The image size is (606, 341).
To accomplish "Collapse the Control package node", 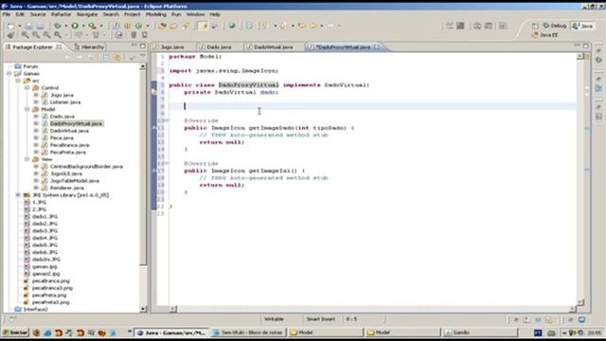I will tap(27, 88).
